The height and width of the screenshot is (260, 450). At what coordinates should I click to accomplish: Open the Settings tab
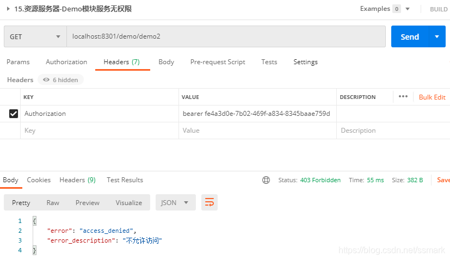pos(305,62)
